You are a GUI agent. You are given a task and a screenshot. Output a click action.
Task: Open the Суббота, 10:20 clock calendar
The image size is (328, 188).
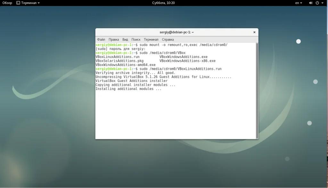(163, 3)
